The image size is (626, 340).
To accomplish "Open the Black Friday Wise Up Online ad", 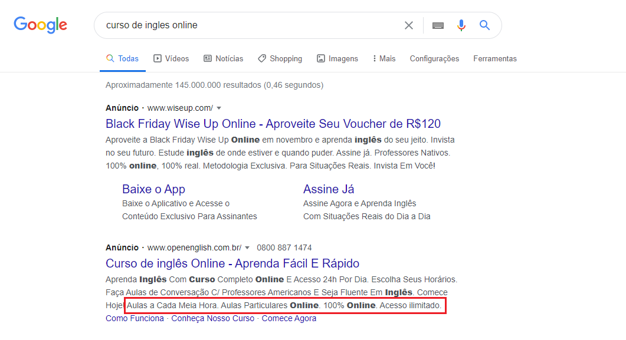I will (x=273, y=124).
